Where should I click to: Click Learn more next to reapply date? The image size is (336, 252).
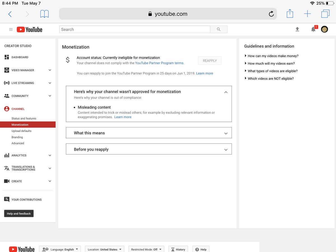pyautogui.click(x=204, y=73)
